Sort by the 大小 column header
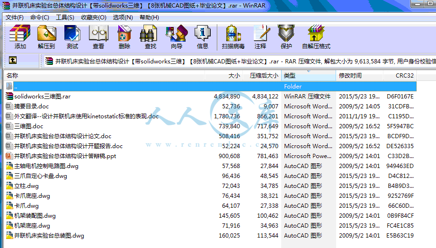 (x=224, y=76)
